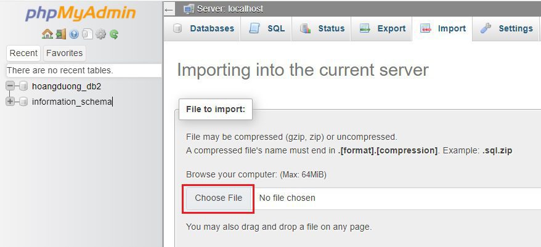
Task: Click the Home icon in sidebar
Action: pyautogui.click(x=47, y=34)
